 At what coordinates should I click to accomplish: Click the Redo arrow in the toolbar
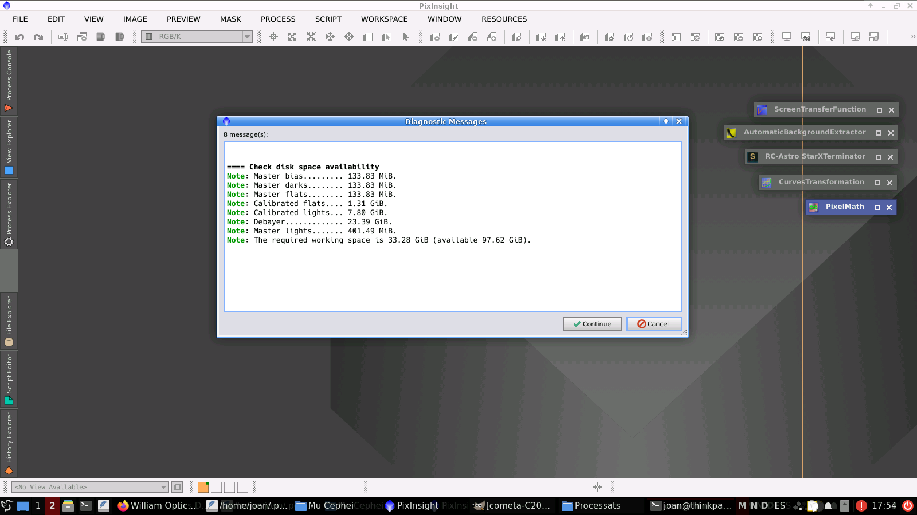coord(38,37)
